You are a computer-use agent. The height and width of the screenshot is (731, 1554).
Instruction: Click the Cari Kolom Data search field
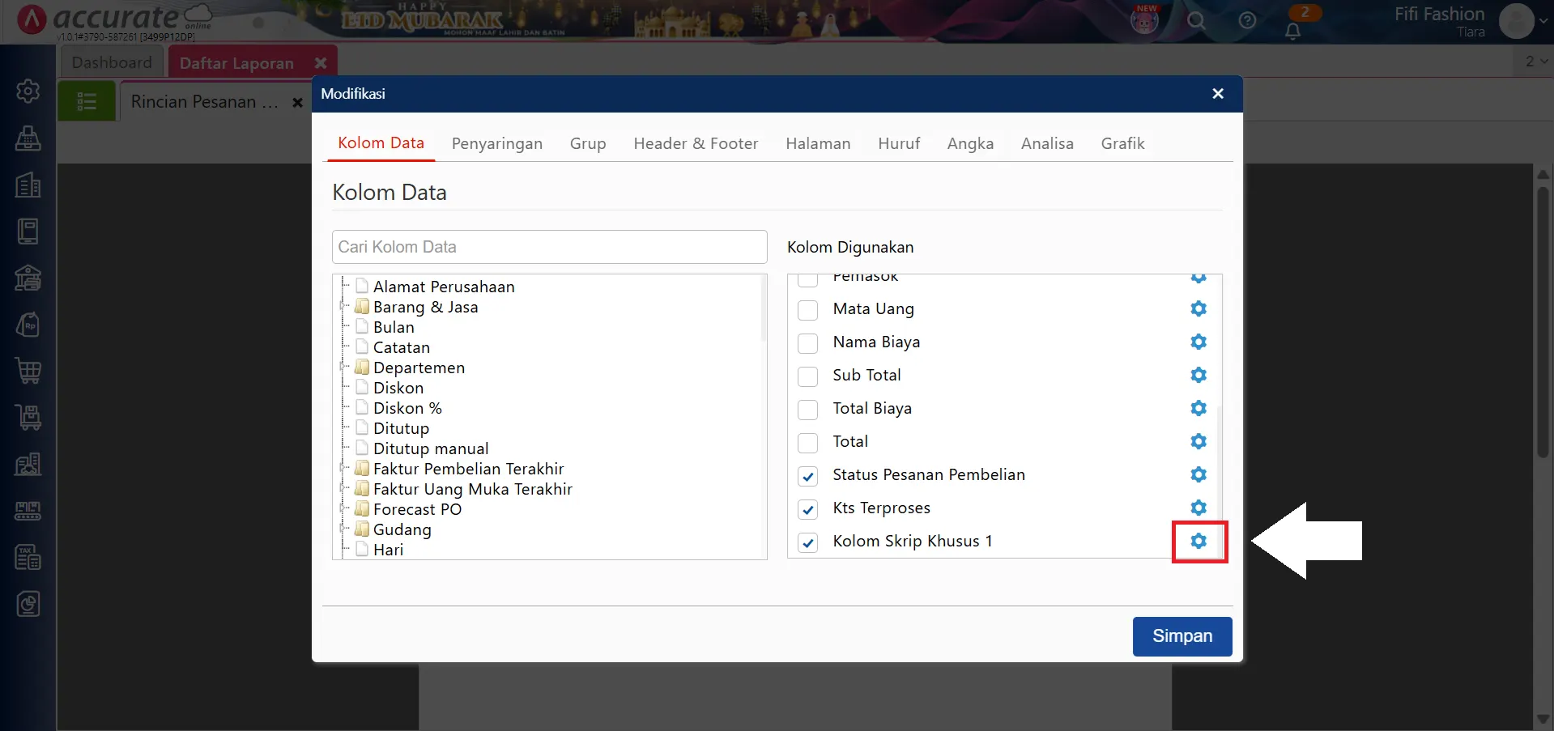tap(549, 247)
